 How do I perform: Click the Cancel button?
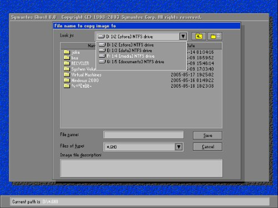[207, 147]
